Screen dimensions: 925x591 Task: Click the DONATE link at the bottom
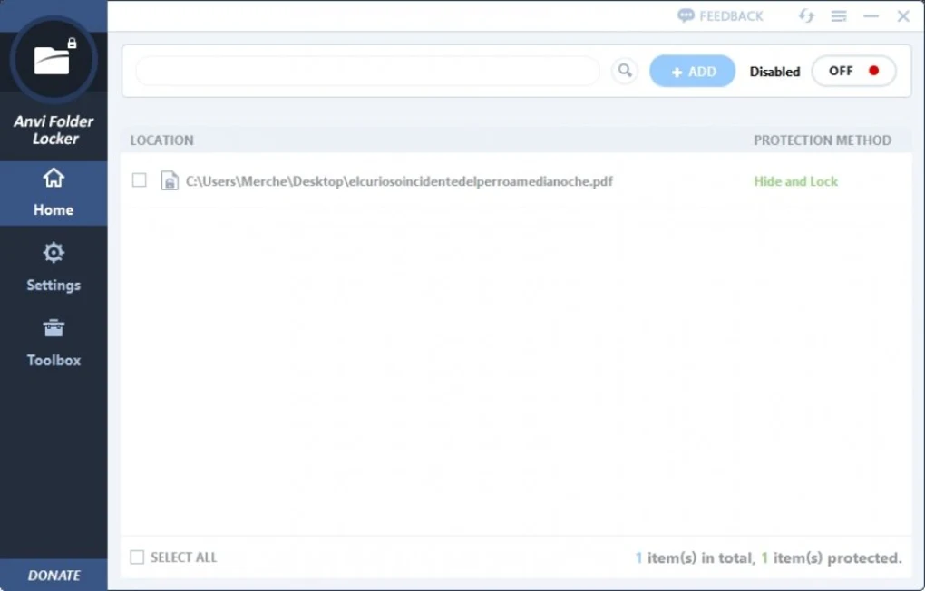click(54, 576)
